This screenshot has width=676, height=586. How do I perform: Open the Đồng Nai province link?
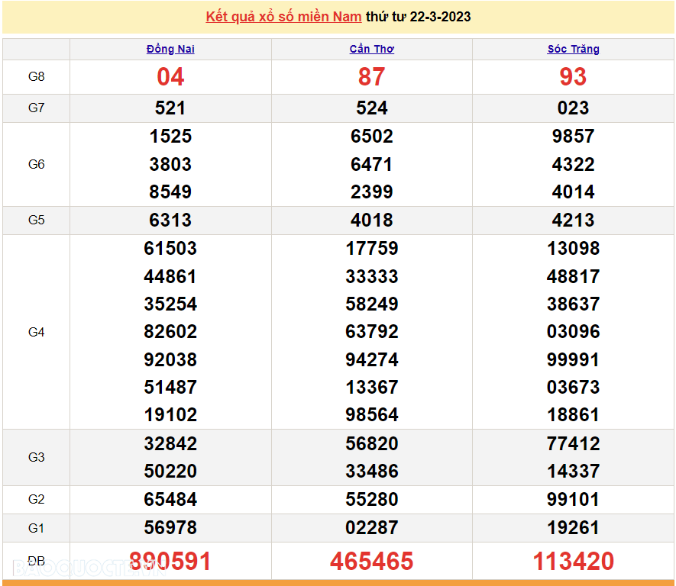170,49
